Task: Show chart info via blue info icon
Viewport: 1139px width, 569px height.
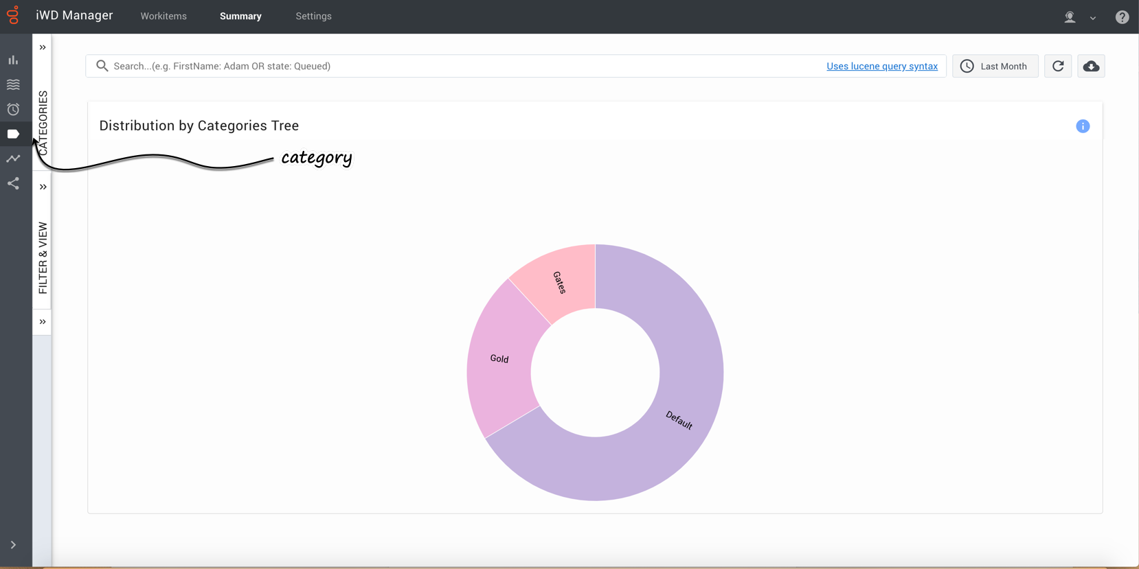Action: (1083, 126)
